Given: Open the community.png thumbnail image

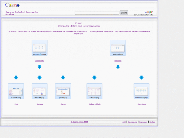Looking at the screenshot, I should tap(39, 48).
